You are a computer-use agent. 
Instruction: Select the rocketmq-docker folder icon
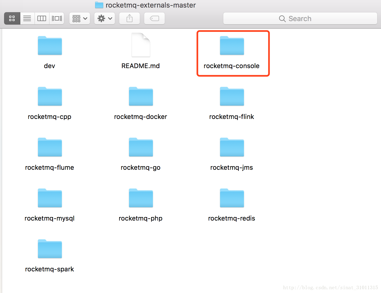141,96
